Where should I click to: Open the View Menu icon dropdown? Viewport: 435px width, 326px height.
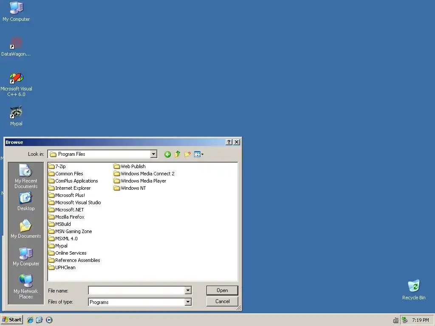click(x=199, y=155)
